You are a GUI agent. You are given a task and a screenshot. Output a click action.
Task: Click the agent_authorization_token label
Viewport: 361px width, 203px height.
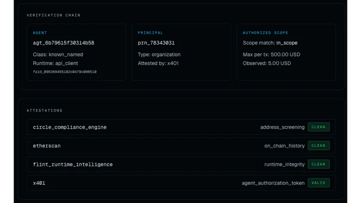[x=273, y=183]
